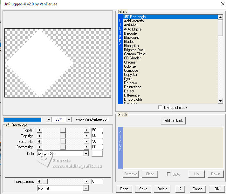Click the question mark help button
Image resolution: width=226 pixels, height=194 pixels.
point(180,189)
